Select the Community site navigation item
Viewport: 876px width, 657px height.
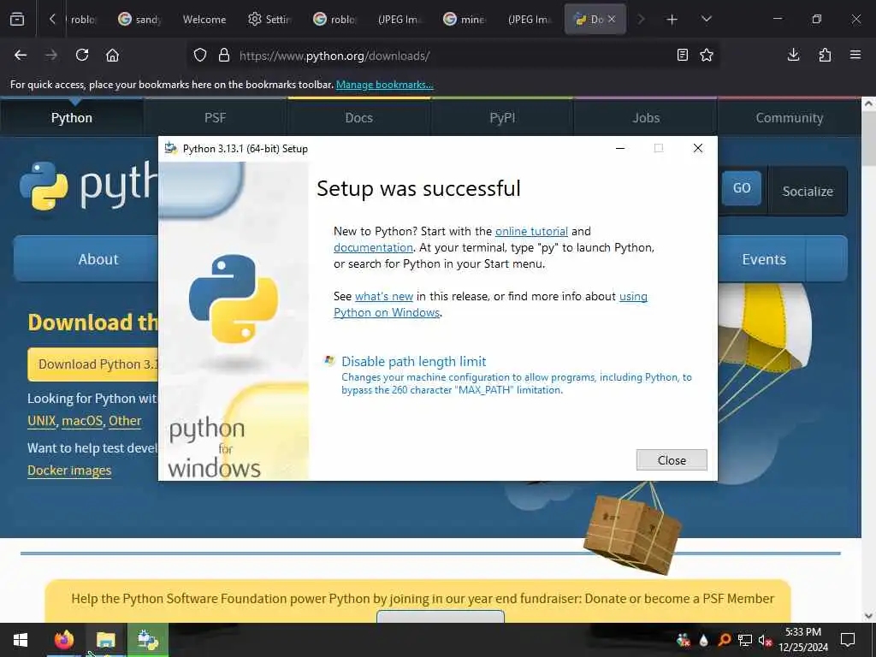pos(790,118)
